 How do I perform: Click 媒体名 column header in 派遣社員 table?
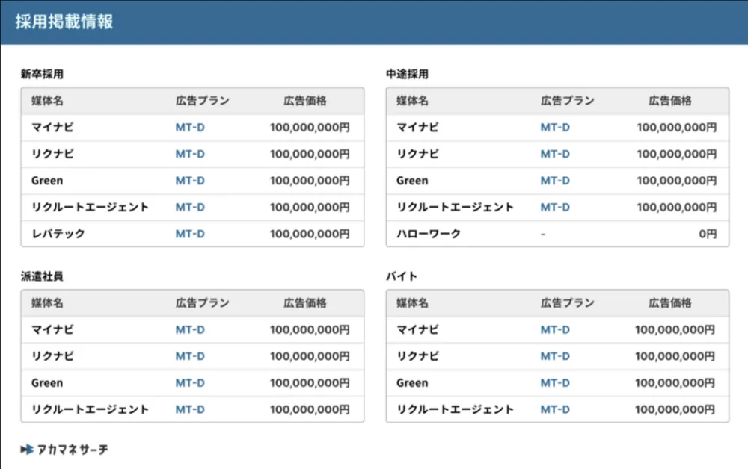47,303
